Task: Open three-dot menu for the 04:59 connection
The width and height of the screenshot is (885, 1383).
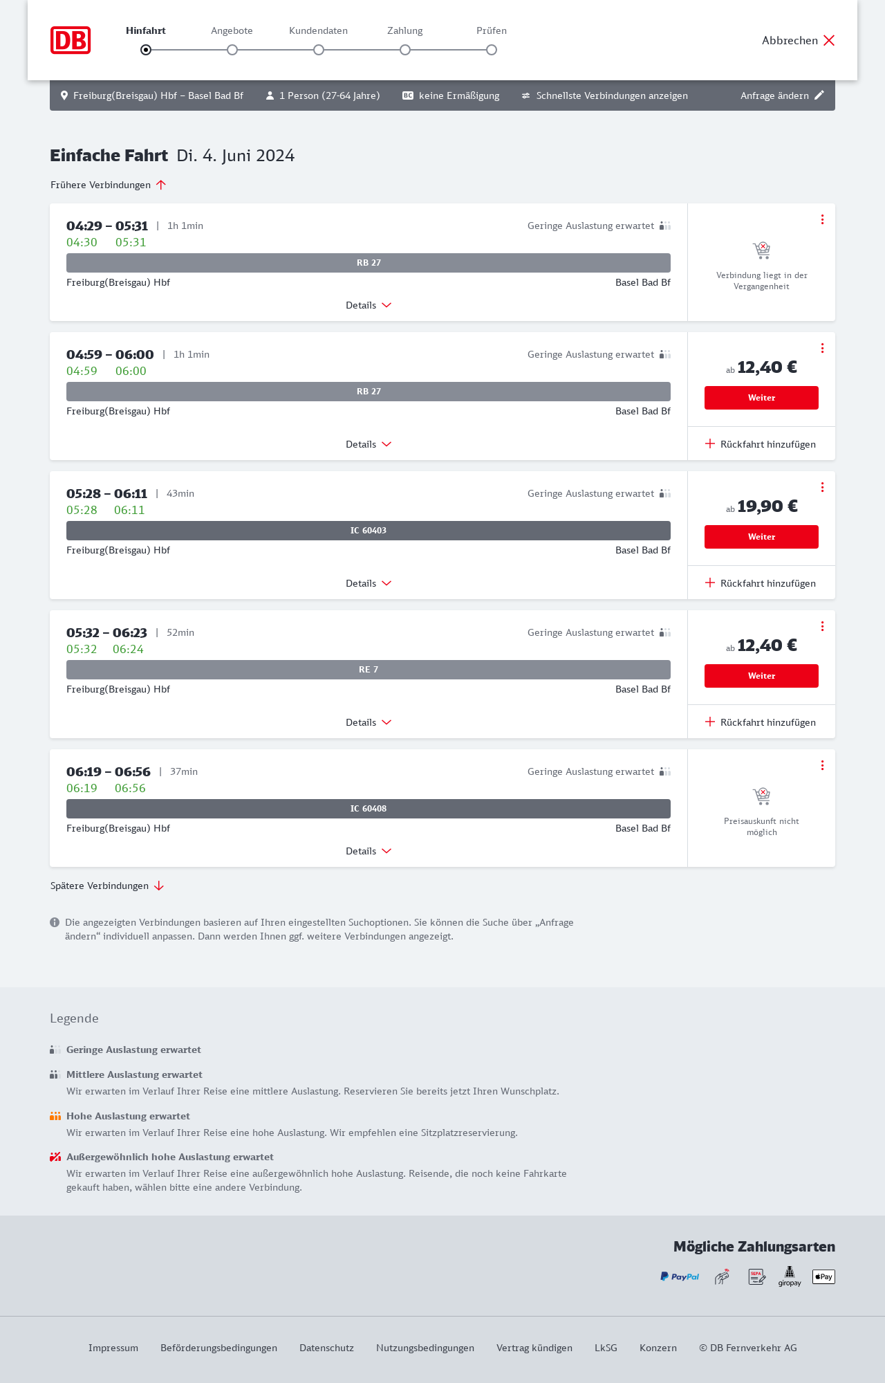Action: click(822, 348)
